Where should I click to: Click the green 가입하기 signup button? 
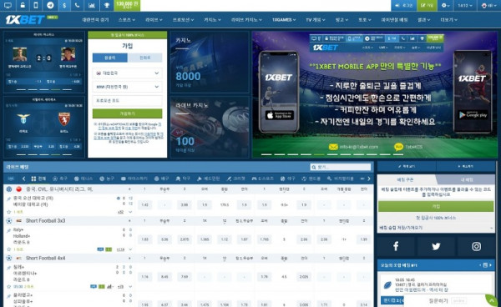click(127, 113)
